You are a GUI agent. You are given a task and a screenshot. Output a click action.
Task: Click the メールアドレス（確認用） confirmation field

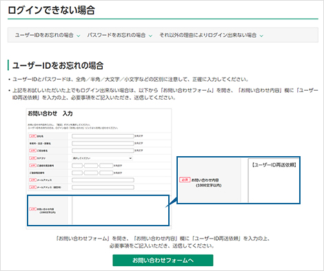pos(103,187)
